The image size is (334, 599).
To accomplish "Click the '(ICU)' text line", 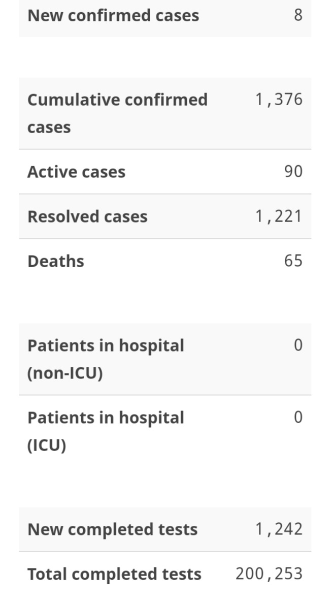I will (x=47, y=446).
